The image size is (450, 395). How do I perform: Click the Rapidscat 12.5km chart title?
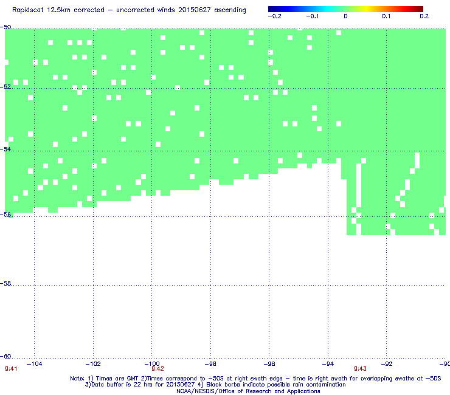point(129,10)
